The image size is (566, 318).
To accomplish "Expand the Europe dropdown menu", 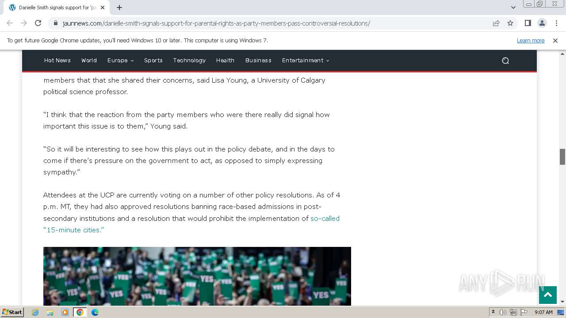I will point(120,60).
